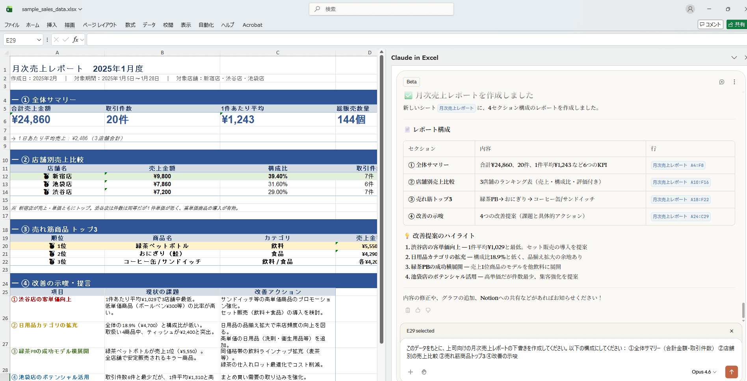Switch to the 数式 ribbon tab
The image size is (747, 381).
(130, 25)
